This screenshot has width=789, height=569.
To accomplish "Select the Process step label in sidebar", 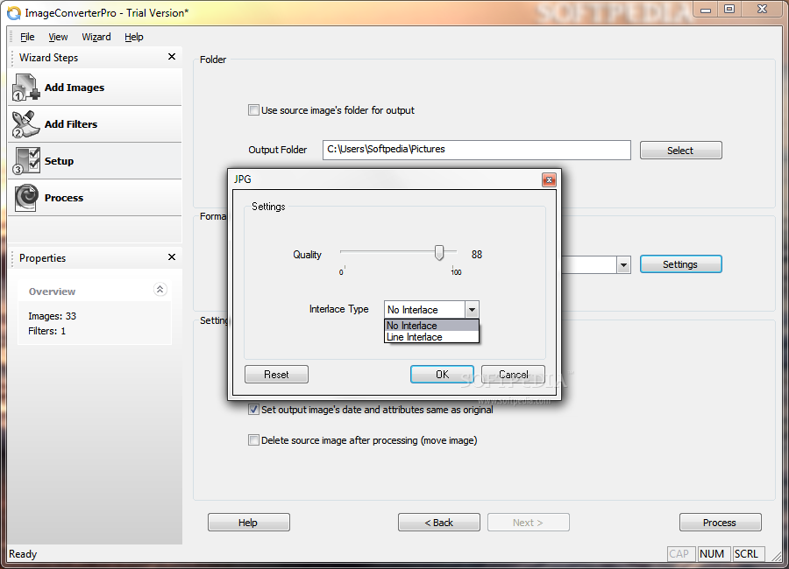I will [x=64, y=198].
